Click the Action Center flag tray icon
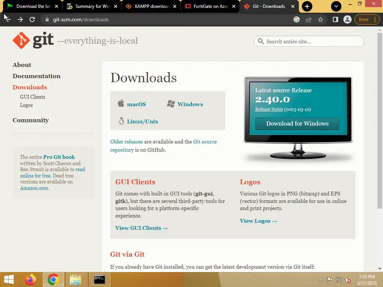This screenshot has width=383, height=287. pos(330,280)
